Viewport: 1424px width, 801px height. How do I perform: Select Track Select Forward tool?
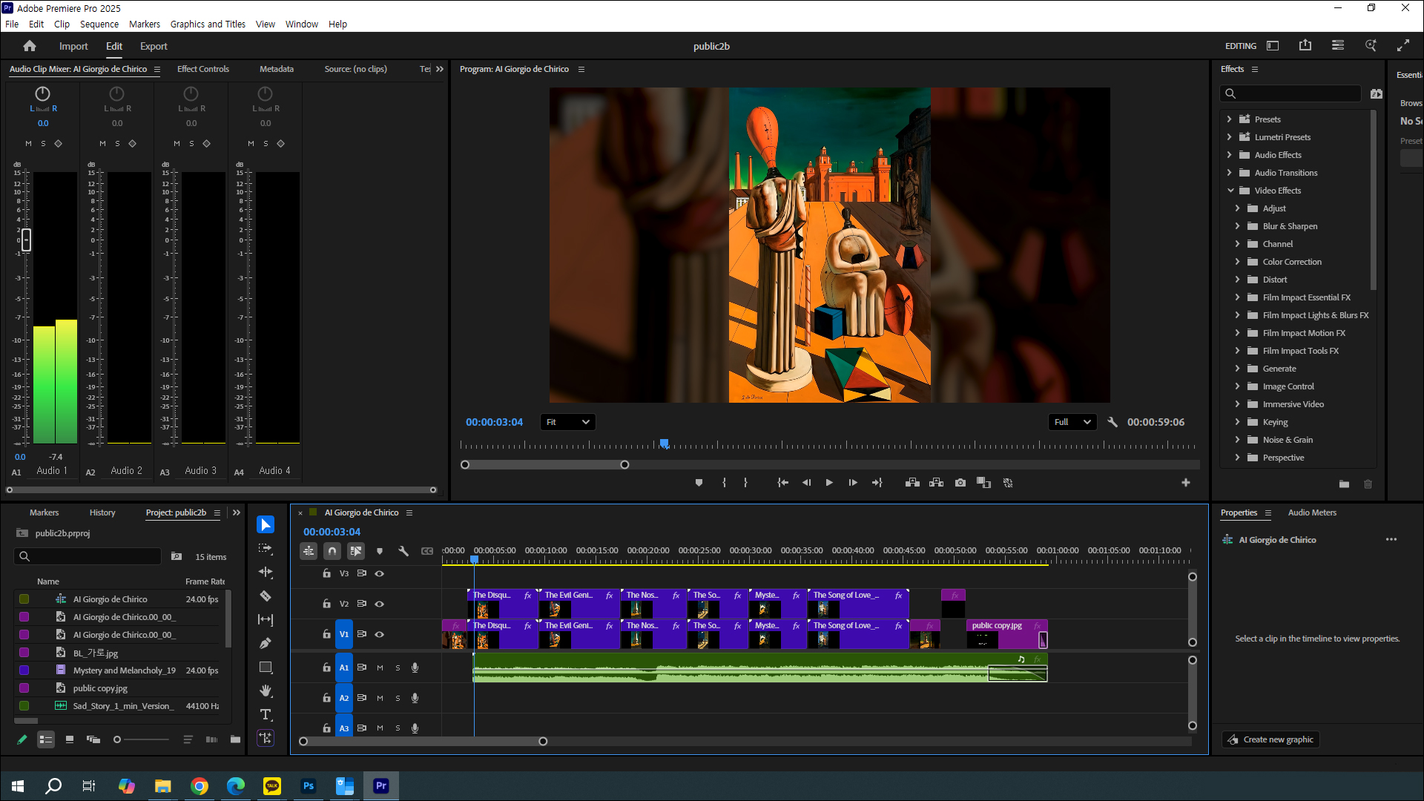tap(266, 549)
